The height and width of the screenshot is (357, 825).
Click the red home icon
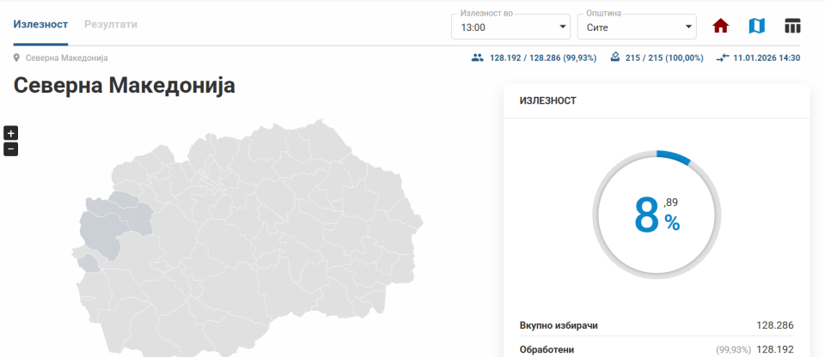tap(720, 26)
